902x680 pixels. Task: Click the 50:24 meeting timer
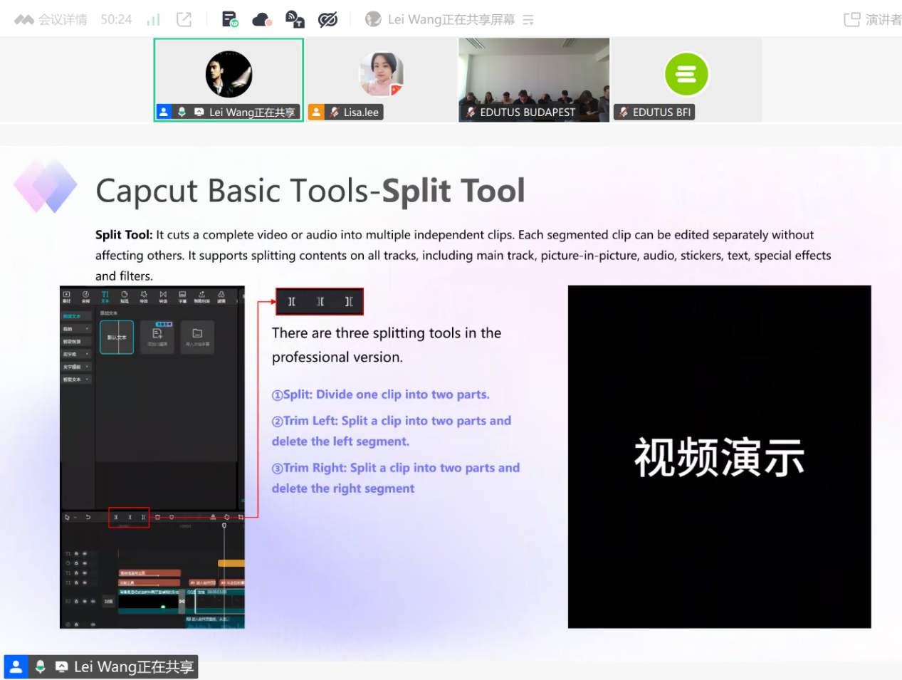click(116, 19)
